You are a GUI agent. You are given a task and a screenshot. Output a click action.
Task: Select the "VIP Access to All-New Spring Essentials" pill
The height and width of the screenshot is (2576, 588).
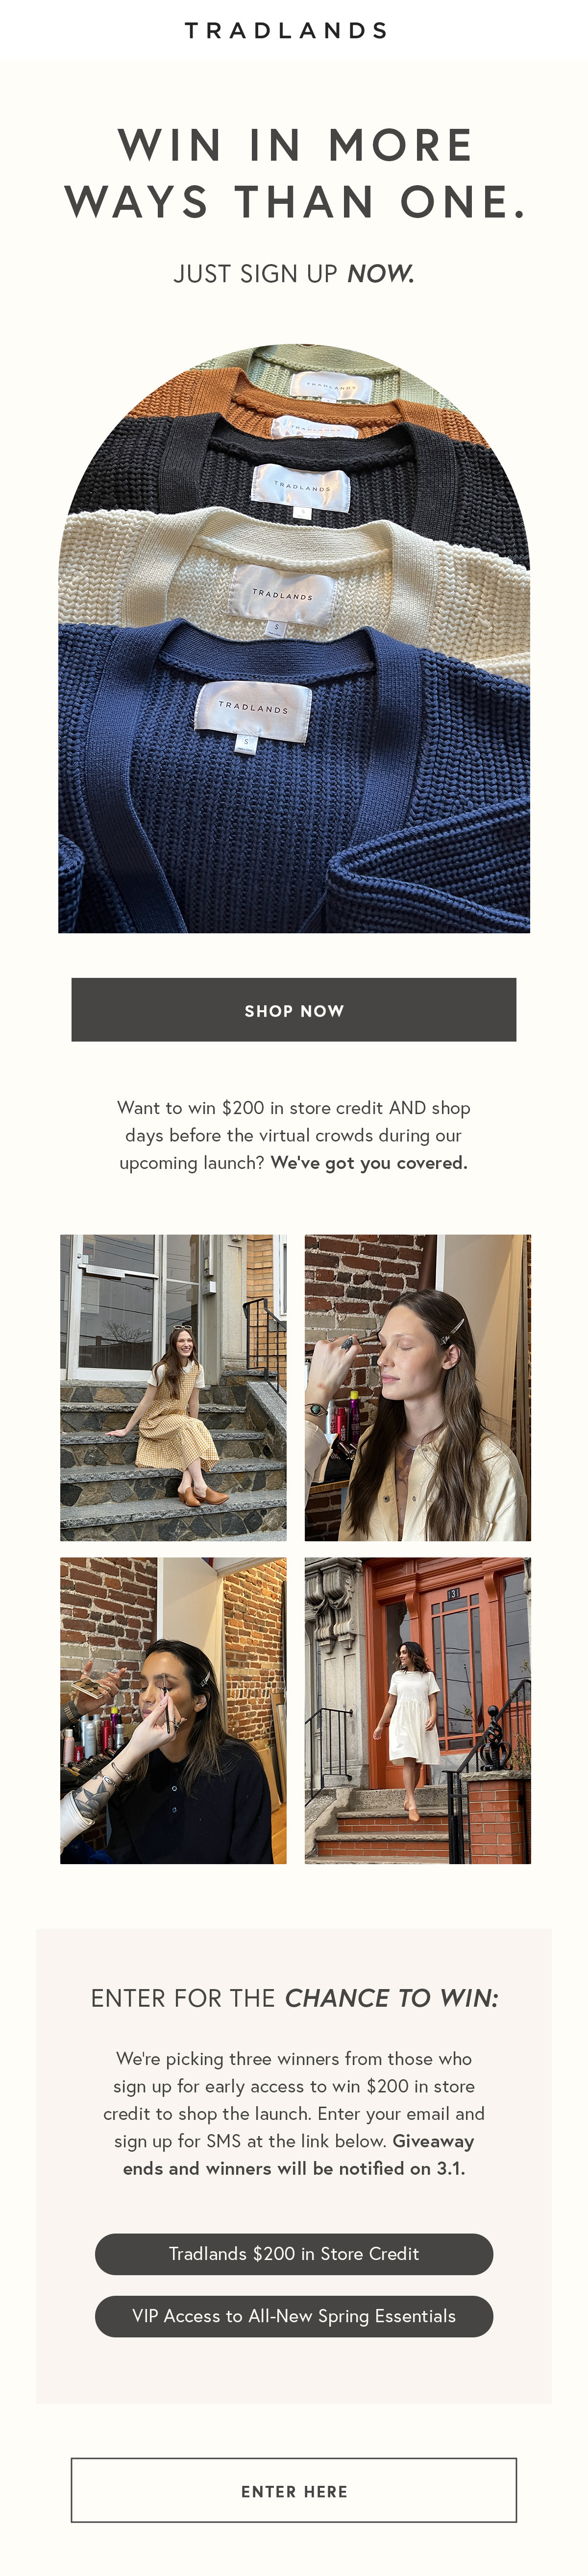click(x=294, y=2316)
